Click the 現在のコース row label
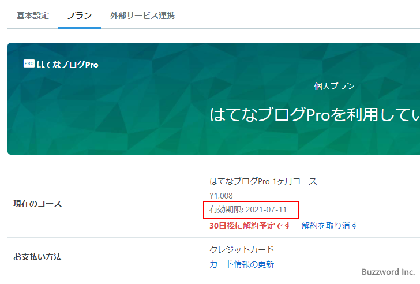 (x=37, y=204)
